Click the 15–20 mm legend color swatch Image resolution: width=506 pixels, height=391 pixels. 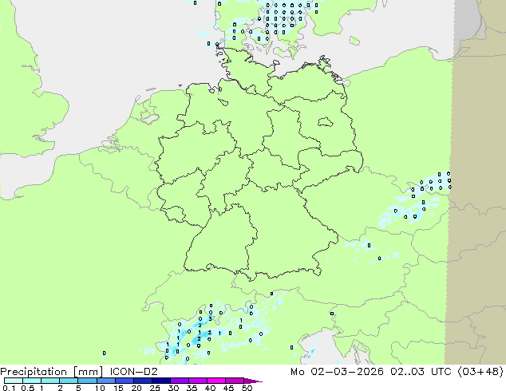[x=124, y=381]
